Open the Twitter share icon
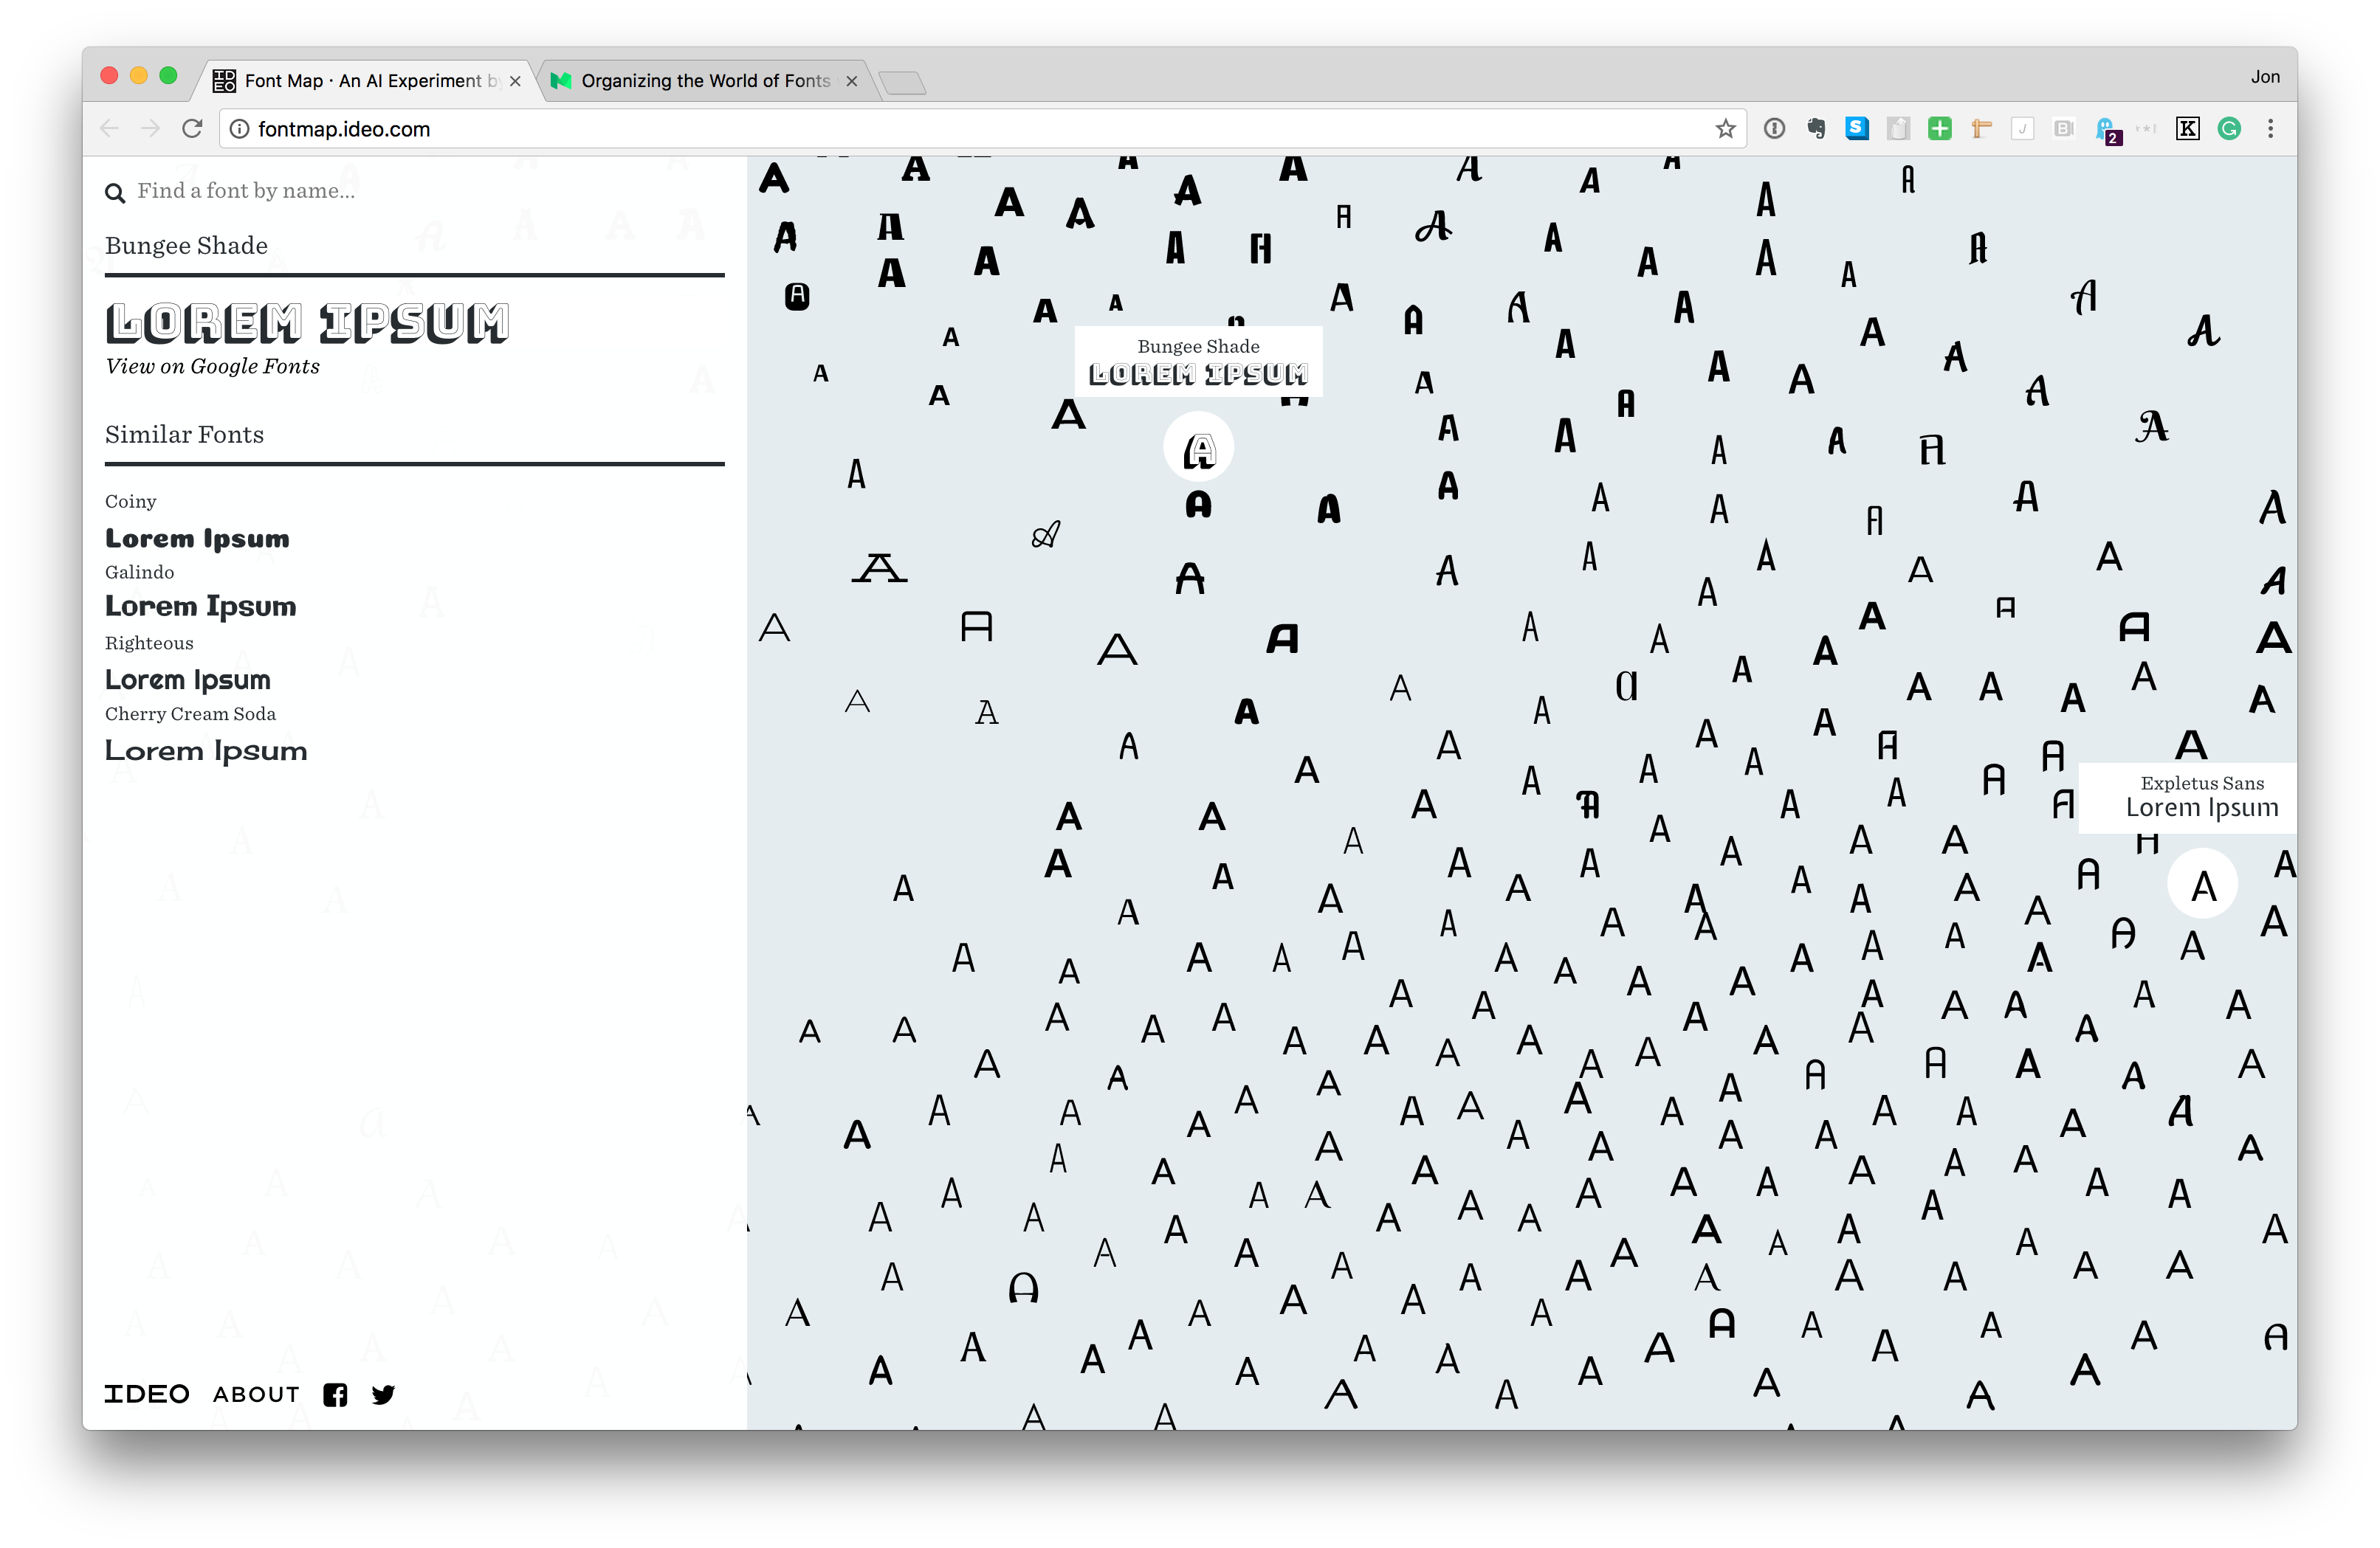 (x=383, y=1395)
